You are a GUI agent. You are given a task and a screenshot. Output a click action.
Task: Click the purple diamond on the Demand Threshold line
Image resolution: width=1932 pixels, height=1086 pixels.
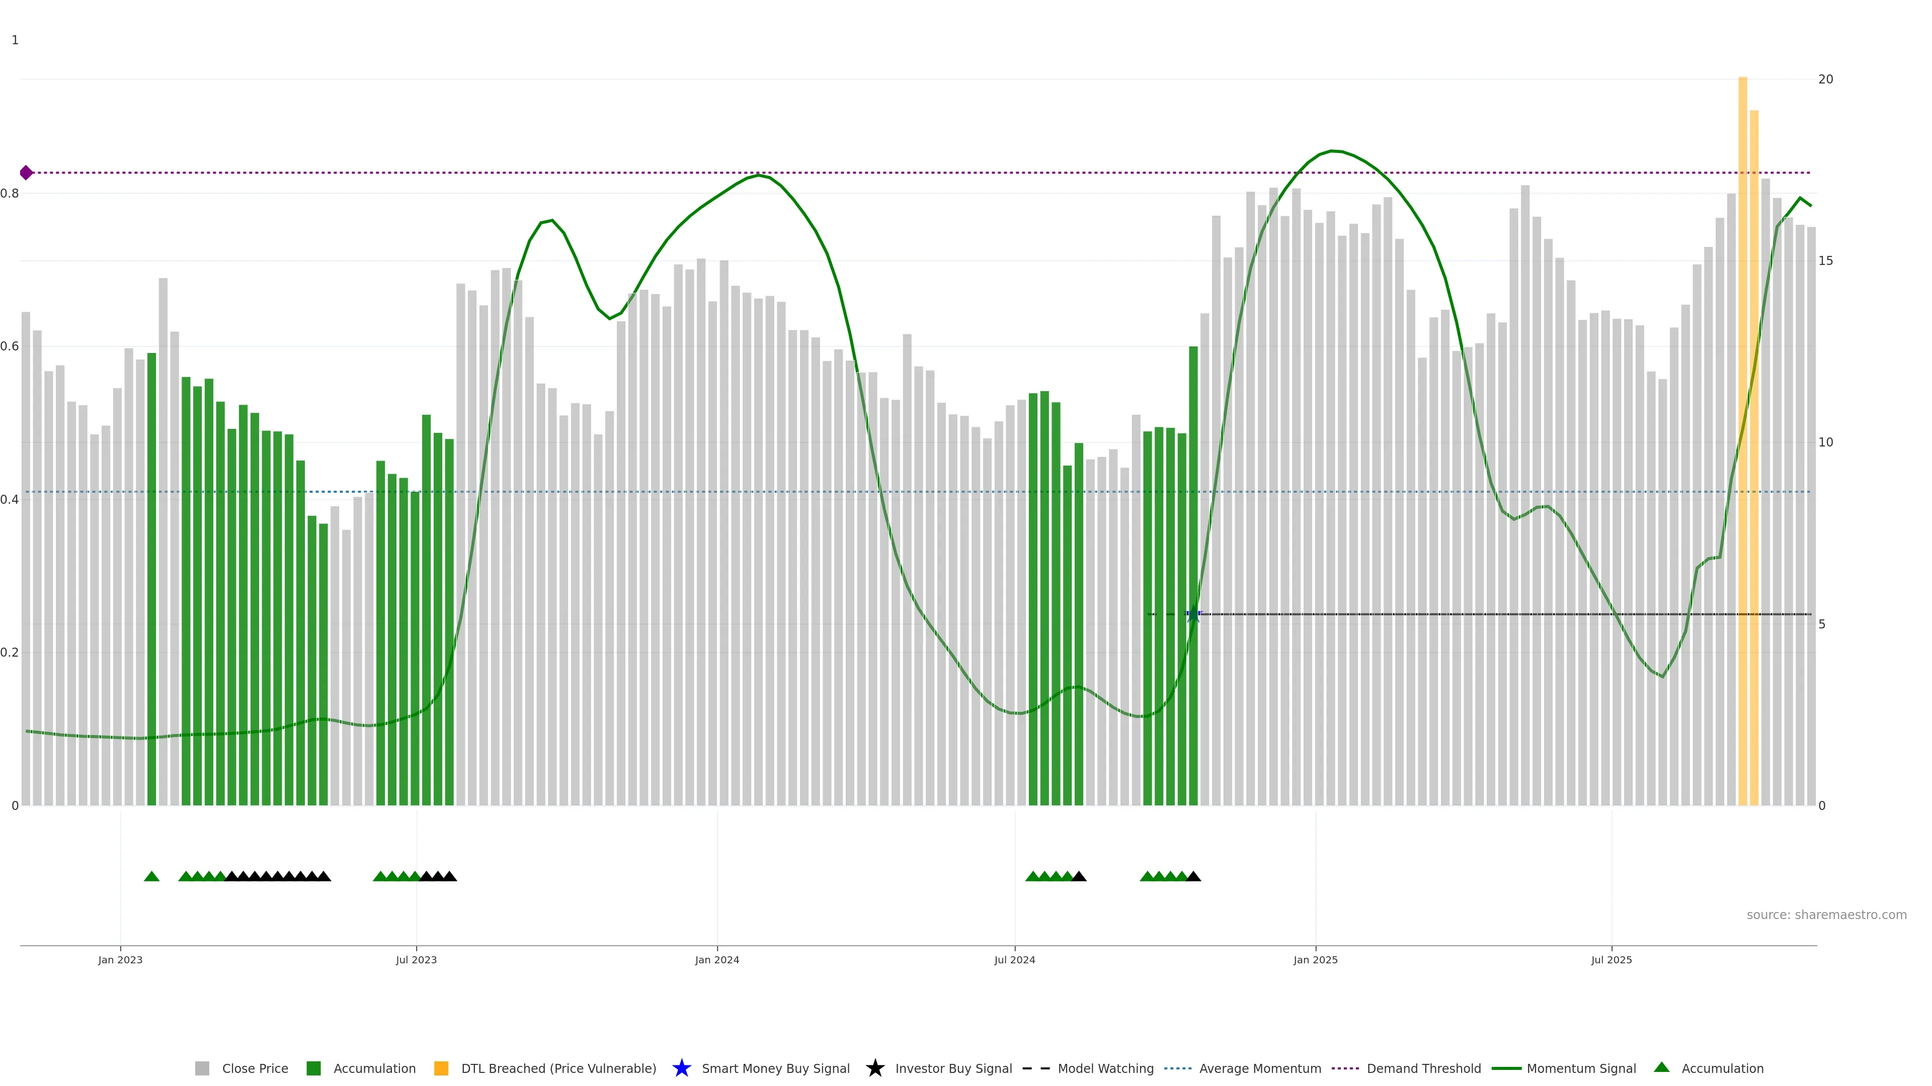[x=26, y=173]
